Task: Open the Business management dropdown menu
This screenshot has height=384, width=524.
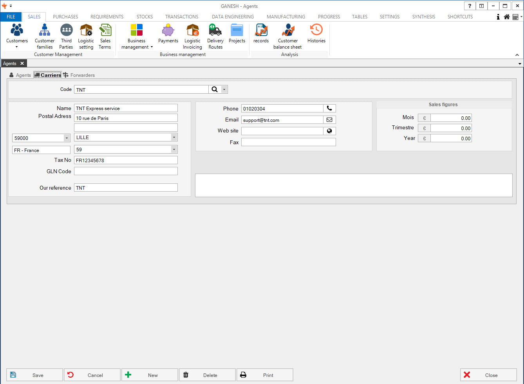Action: click(x=137, y=36)
